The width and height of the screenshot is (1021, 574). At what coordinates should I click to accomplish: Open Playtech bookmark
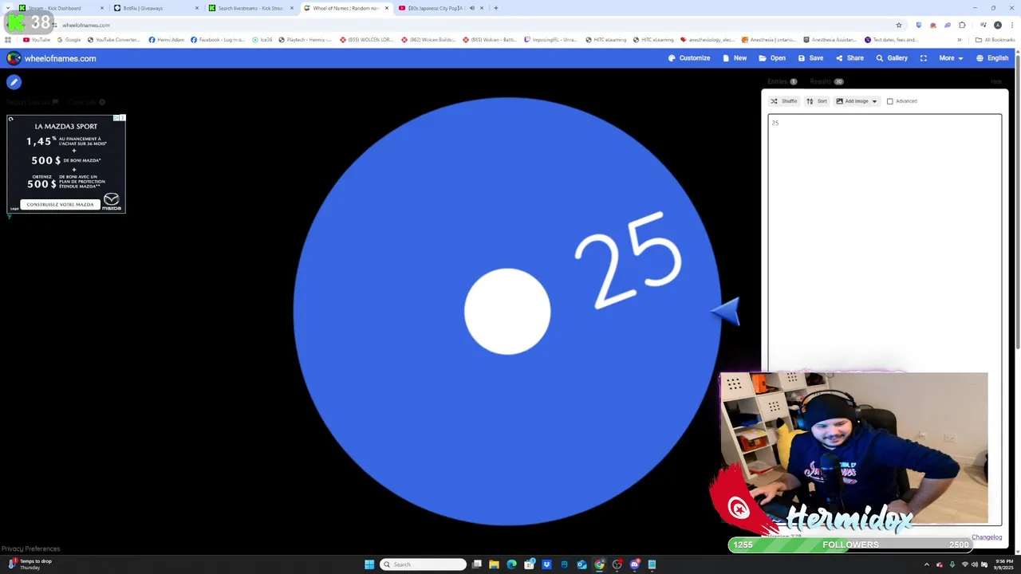coord(305,40)
